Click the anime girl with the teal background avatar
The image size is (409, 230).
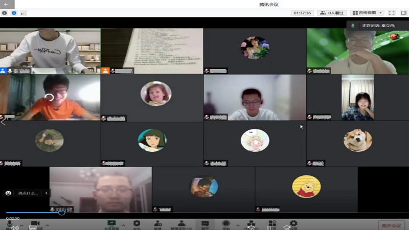[152, 140]
